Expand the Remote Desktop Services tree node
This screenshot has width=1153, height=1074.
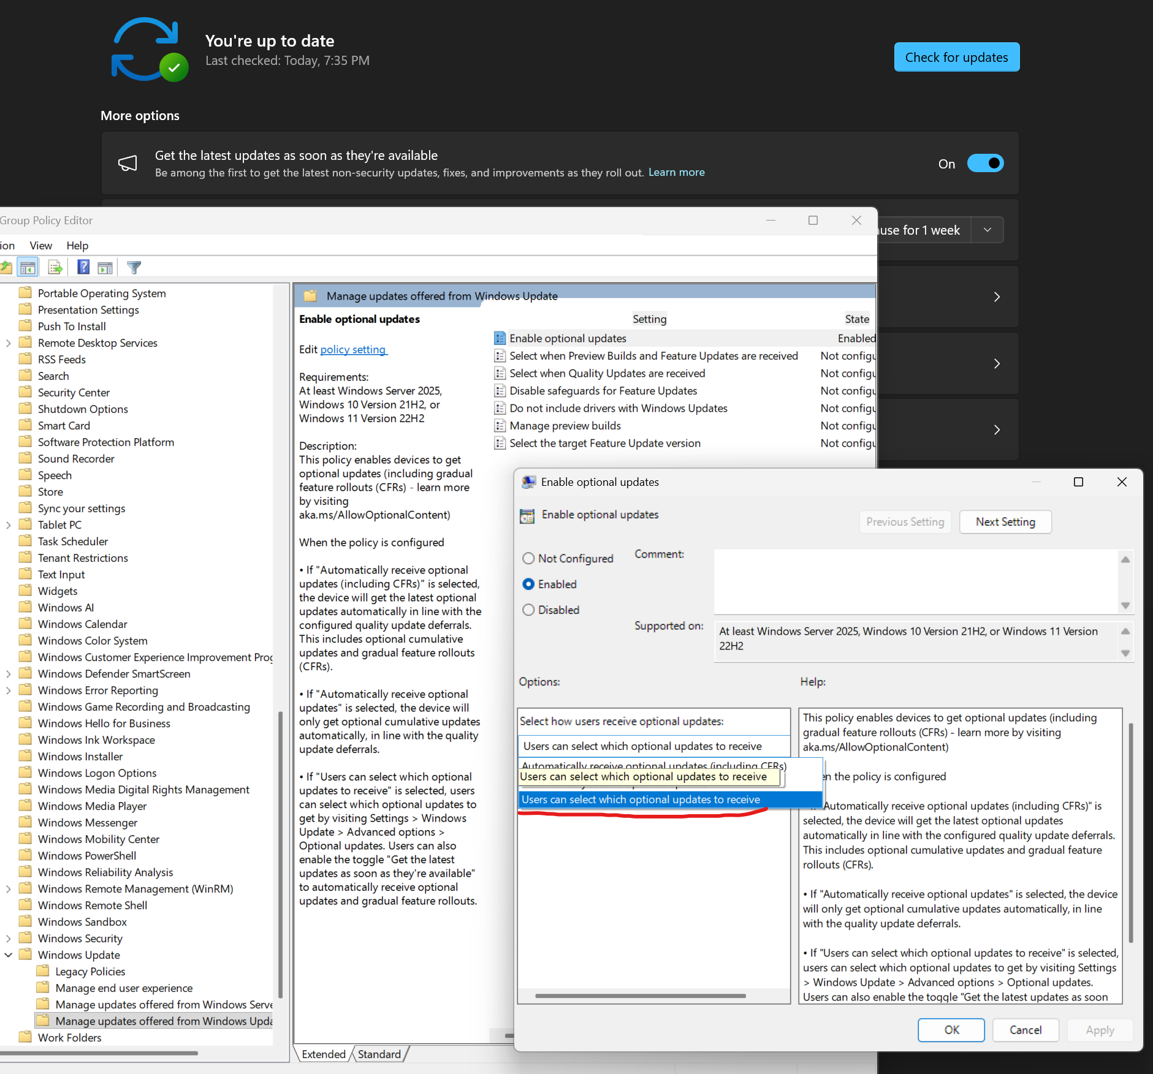click(x=8, y=343)
